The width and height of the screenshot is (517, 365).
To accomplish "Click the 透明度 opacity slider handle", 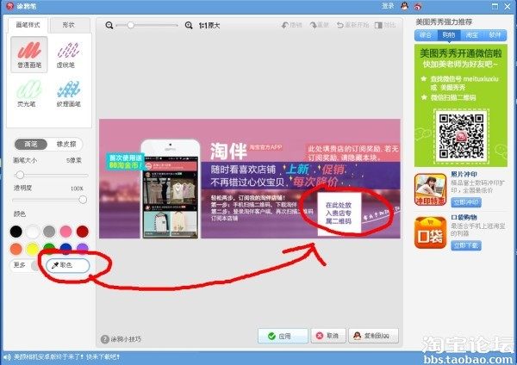I will [83, 200].
